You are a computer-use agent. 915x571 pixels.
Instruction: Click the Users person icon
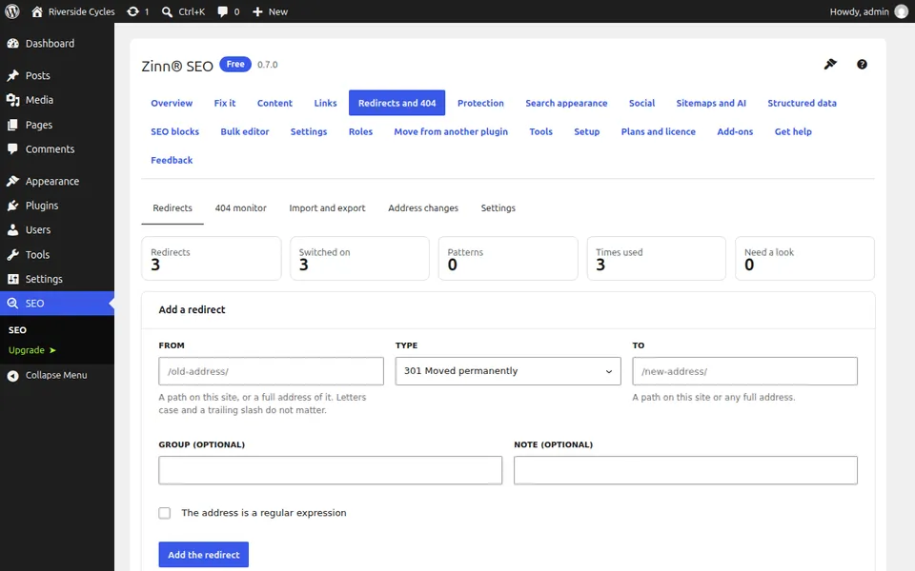click(12, 230)
